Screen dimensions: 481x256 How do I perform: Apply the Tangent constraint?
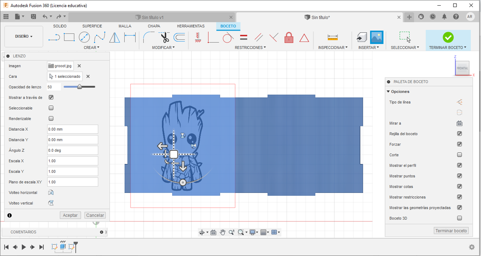pyautogui.click(x=228, y=37)
